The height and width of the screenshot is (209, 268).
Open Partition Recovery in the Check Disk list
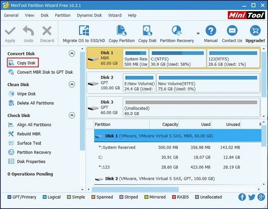point(30,152)
